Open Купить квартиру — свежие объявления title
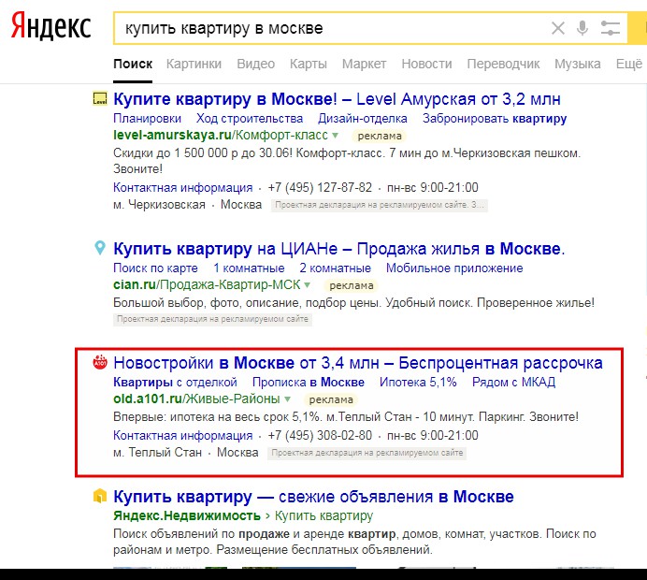This screenshot has height=580, width=647. [313, 497]
